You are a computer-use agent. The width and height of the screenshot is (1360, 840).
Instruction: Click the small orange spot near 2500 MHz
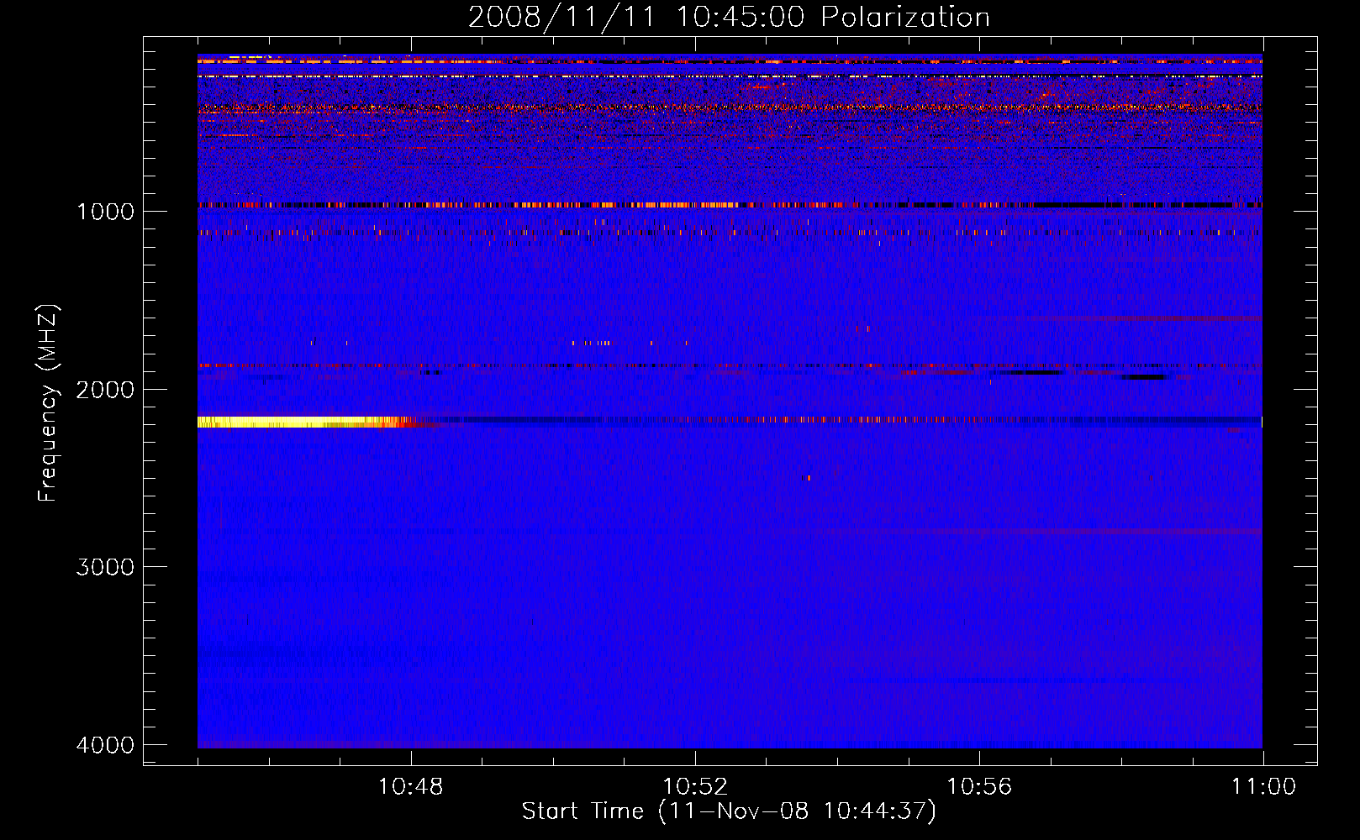[808, 478]
